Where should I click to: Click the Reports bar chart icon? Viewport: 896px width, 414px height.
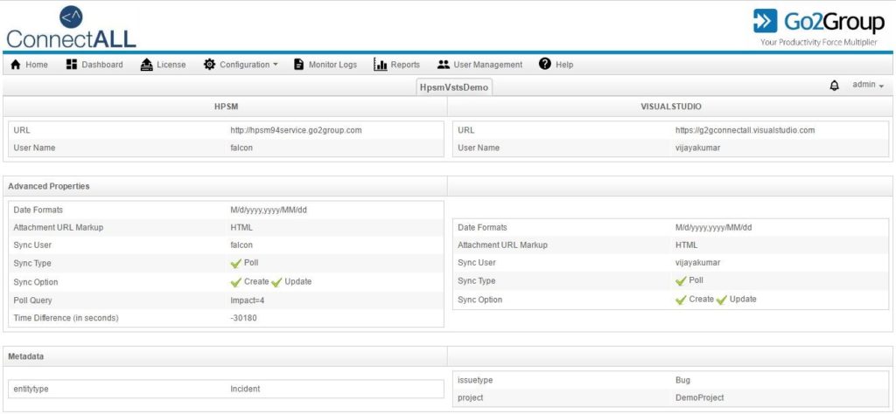(x=381, y=64)
